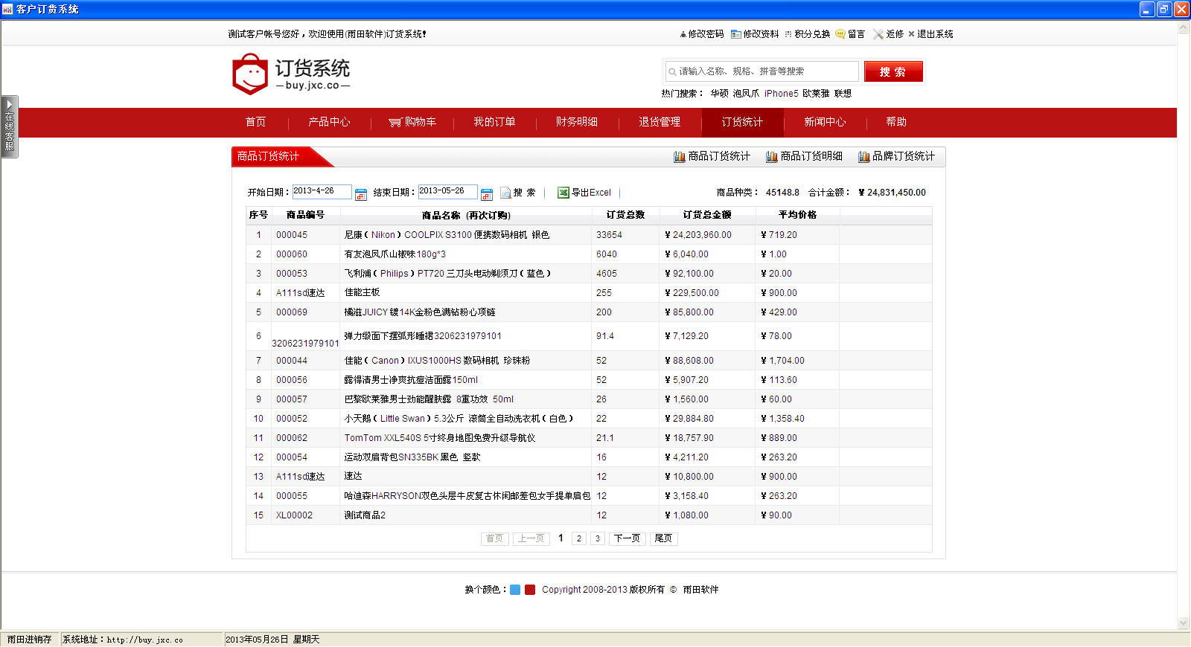Open product 测试商品2 in row 15
The image size is (1191, 647).
365,515
